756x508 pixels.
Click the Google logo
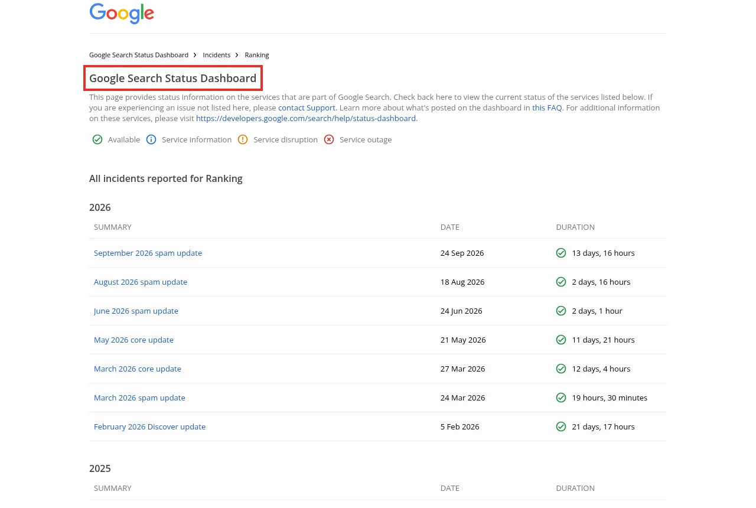pos(122,13)
